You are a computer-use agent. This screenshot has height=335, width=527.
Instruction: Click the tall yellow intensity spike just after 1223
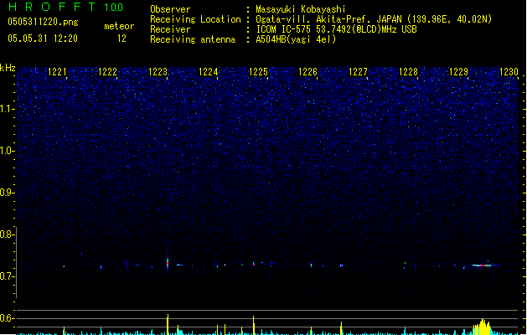coord(168,325)
